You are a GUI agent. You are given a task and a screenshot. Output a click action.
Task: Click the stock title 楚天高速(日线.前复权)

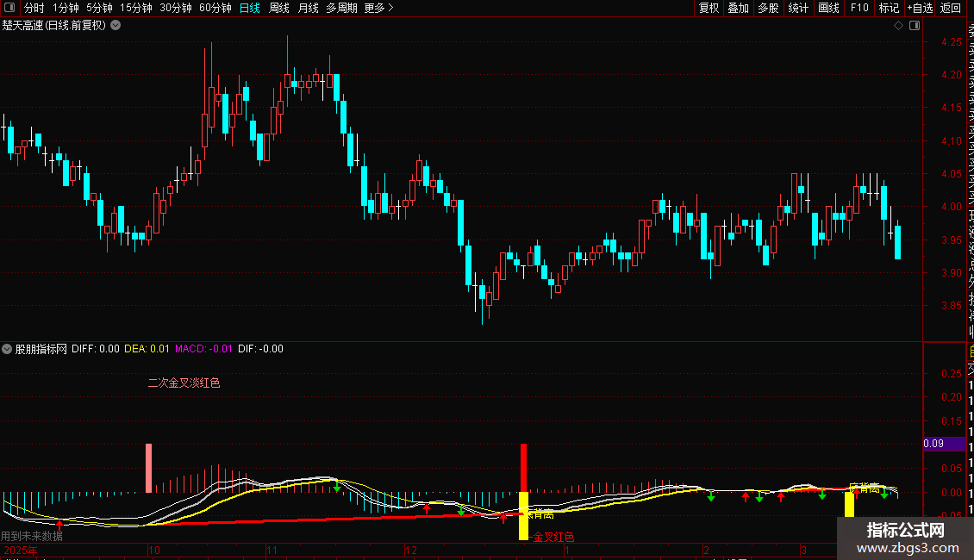[x=54, y=26]
